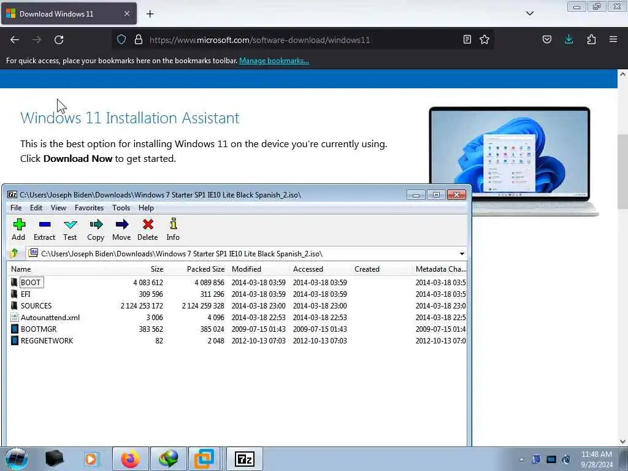Select the SOURCES folder row
The height and width of the screenshot is (471, 628).
(237, 305)
